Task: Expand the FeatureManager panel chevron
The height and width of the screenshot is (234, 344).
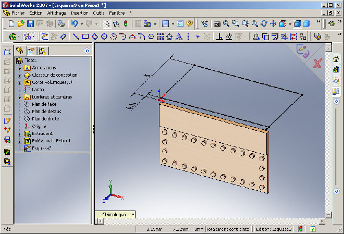Action: (x=87, y=51)
